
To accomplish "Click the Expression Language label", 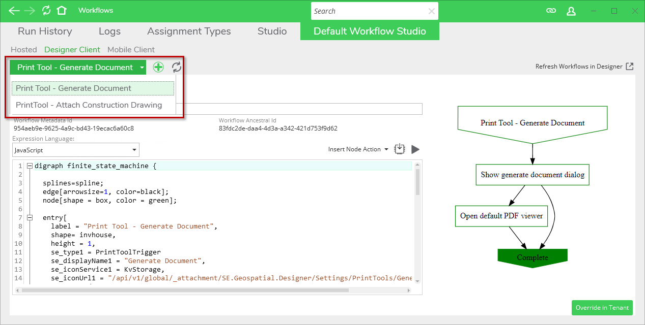I will [x=43, y=139].
